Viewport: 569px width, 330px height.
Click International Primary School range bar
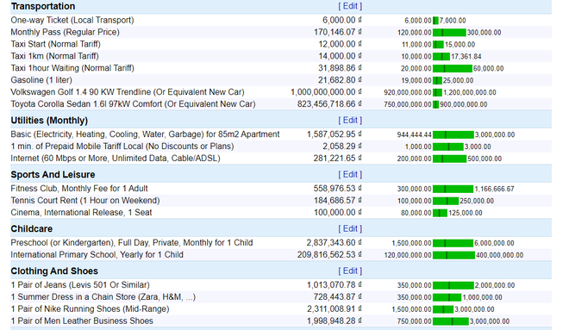click(453, 255)
